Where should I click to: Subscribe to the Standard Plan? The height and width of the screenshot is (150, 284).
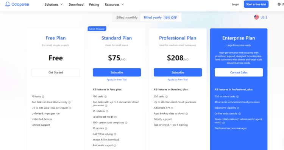pyautogui.click(x=117, y=72)
